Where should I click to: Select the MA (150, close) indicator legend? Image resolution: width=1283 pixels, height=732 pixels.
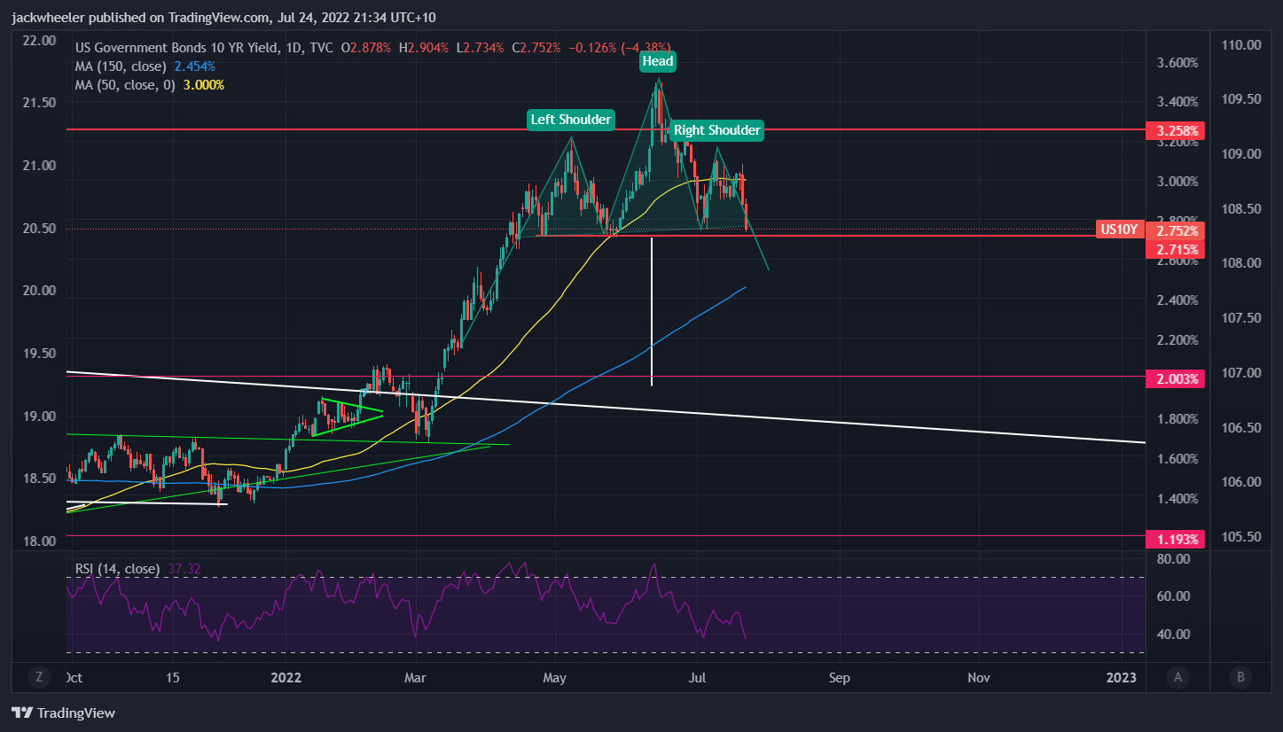coord(122,66)
